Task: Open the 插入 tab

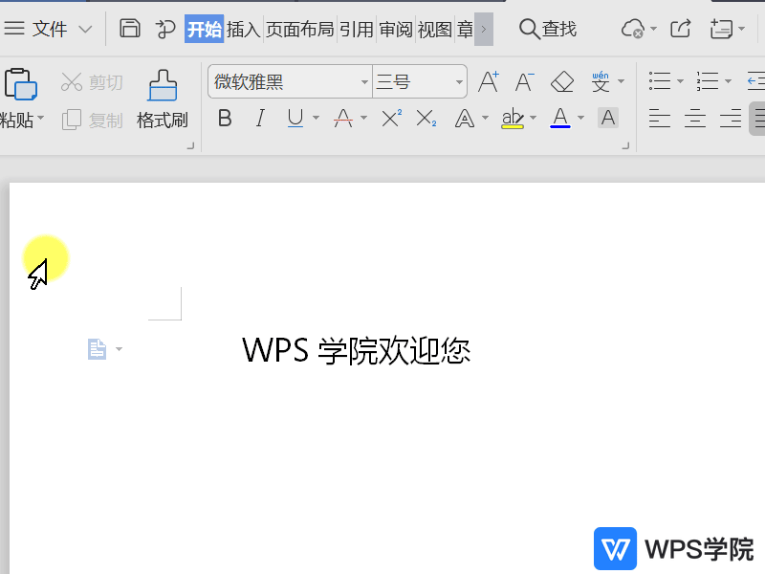Action: pos(244,30)
